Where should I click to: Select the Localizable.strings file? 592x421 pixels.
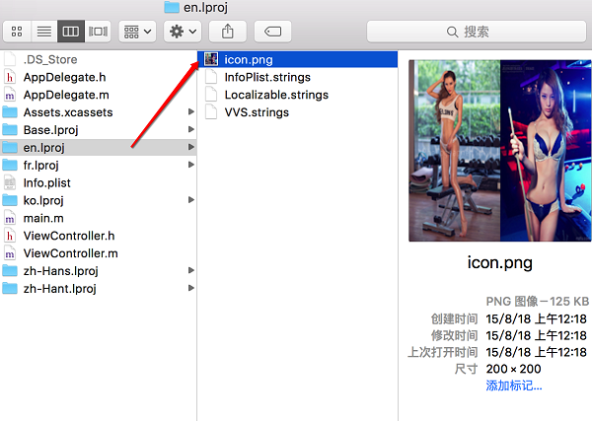click(x=276, y=95)
